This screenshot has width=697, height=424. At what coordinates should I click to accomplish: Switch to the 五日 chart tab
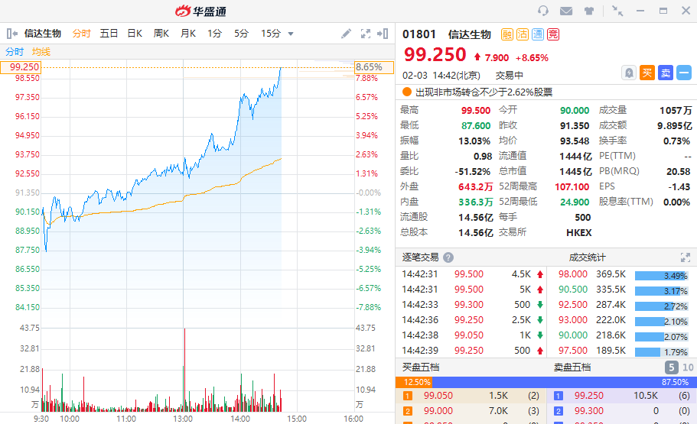pyautogui.click(x=109, y=34)
